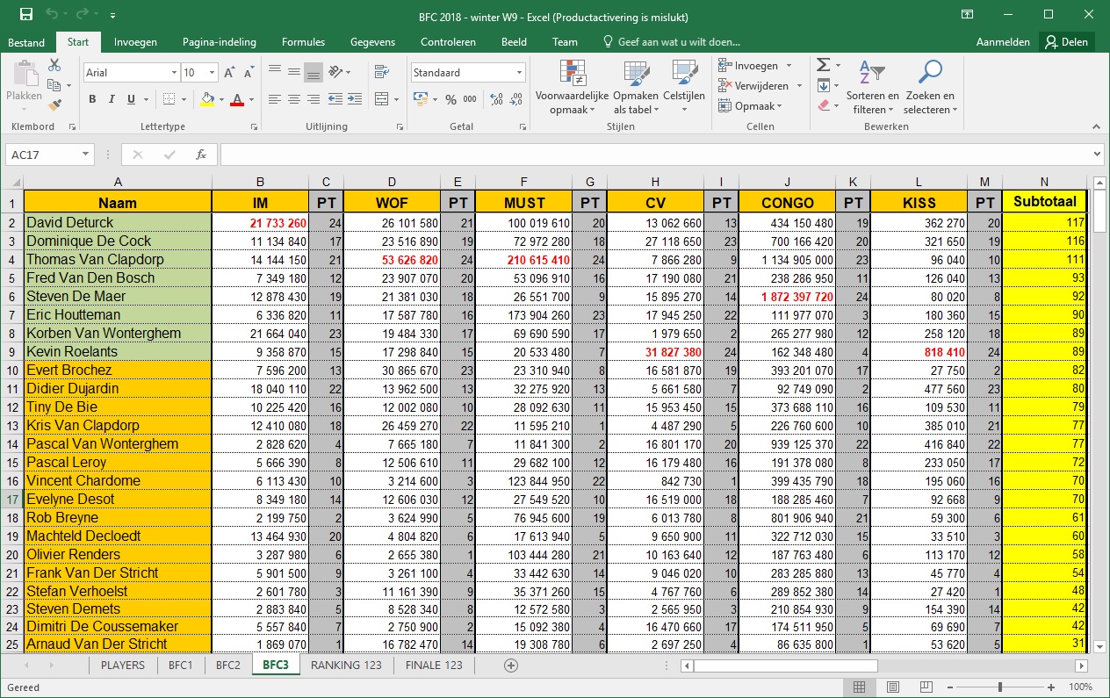Click the Cut scissors icon
The width and height of the screenshot is (1110, 698).
pyautogui.click(x=54, y=66)
